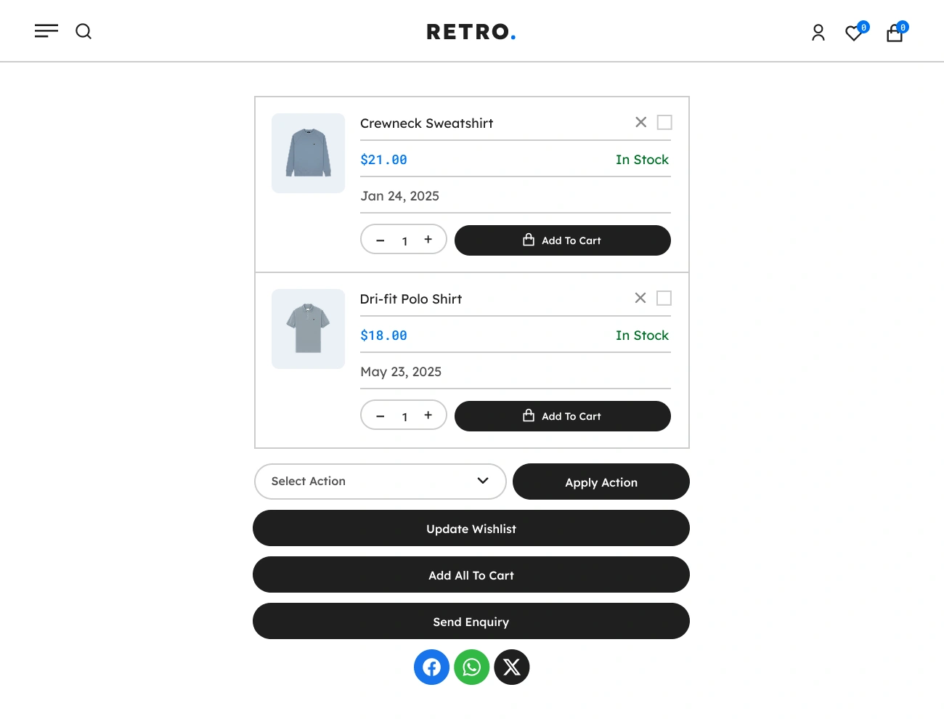Open the Dri-fit Polo Shirt product thumbnail
The image size is (944, 719).
[309, 329]
